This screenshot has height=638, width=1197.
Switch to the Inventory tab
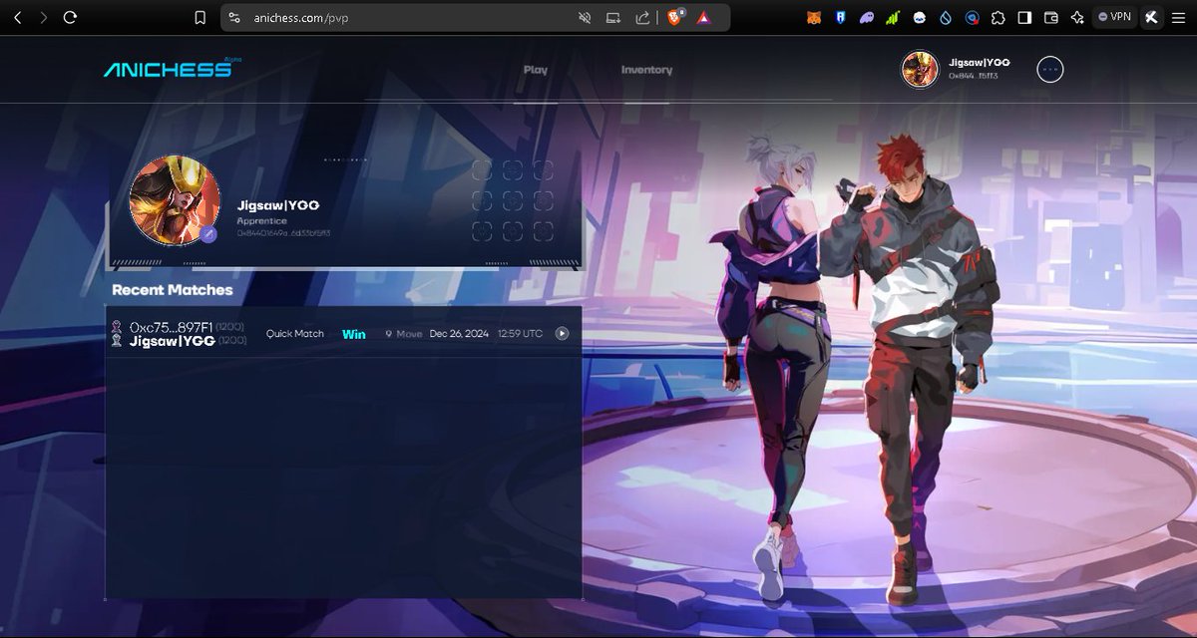(646, 70)
